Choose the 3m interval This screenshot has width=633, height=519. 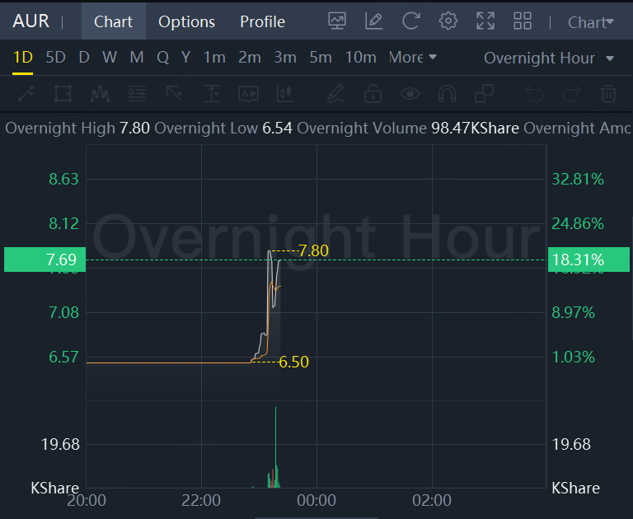coord(285,58)
